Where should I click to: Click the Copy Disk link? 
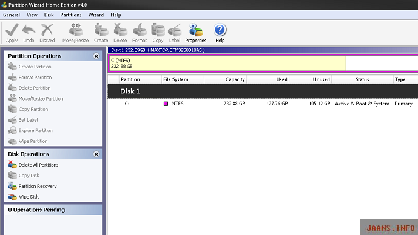29,176
